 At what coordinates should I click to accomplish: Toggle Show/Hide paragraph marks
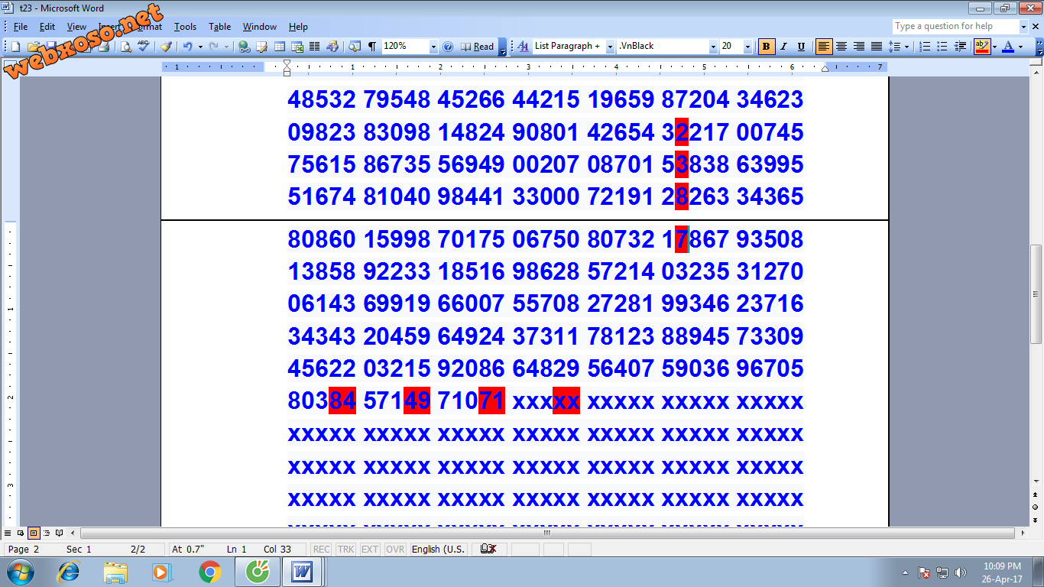[371, 47]
